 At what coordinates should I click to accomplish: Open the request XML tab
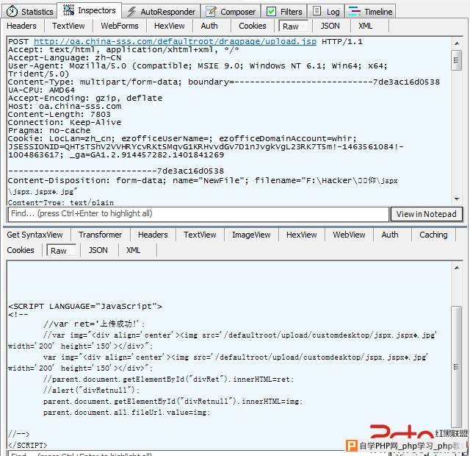(366, 26)
